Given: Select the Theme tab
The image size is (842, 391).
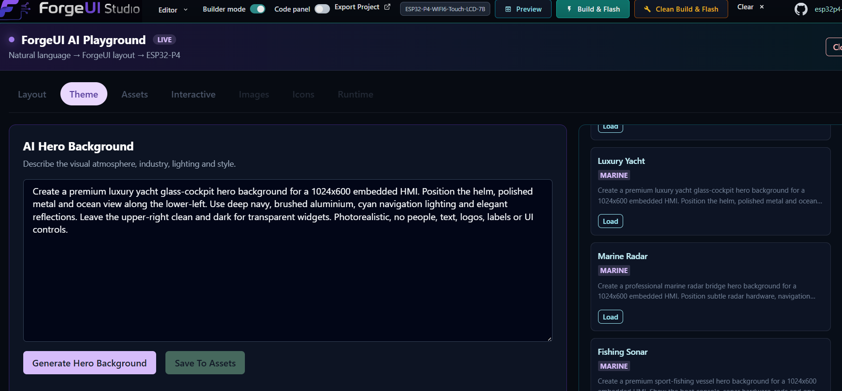Looking at the screenshot, I should [84, 94].
